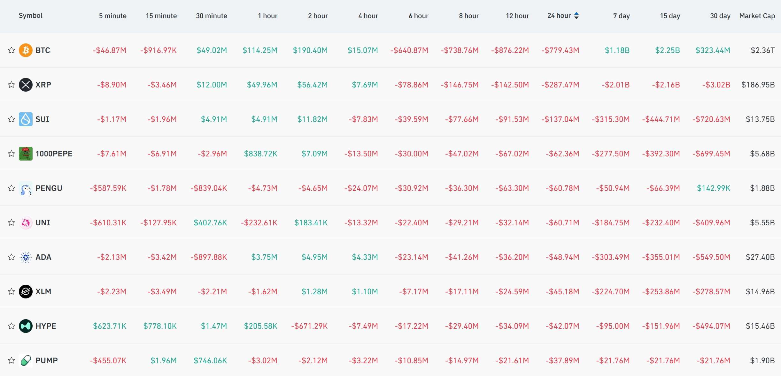Sort by 6 hour column header
Screen dimensions: 781x376
(x=419, y=16)
